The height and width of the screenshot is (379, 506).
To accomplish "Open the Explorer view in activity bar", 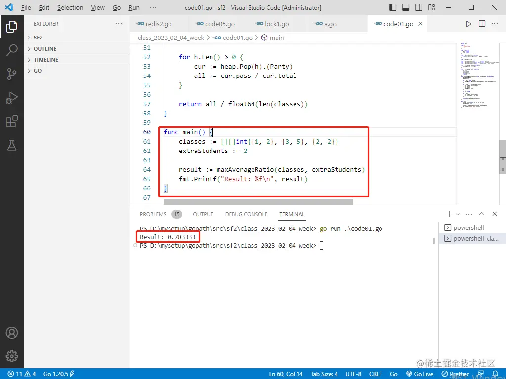I will tap(12, 27).
